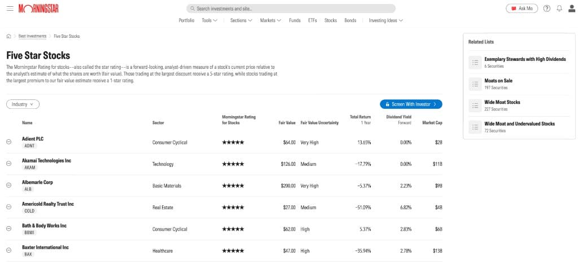Open the Bath & Body Works Inc link
Viewport: 578px width, 264px height.
click(44, 226)
